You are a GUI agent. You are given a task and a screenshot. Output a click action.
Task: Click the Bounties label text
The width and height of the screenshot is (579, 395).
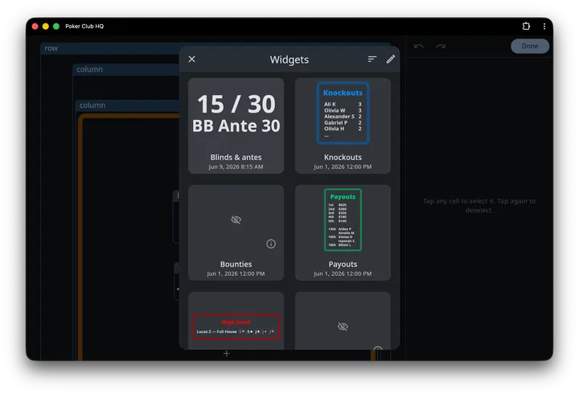point(236,264)
